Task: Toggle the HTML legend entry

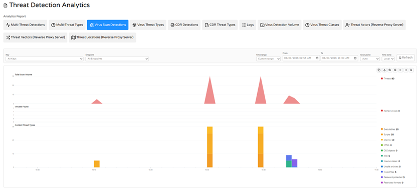Action: [x=386, y=145]
